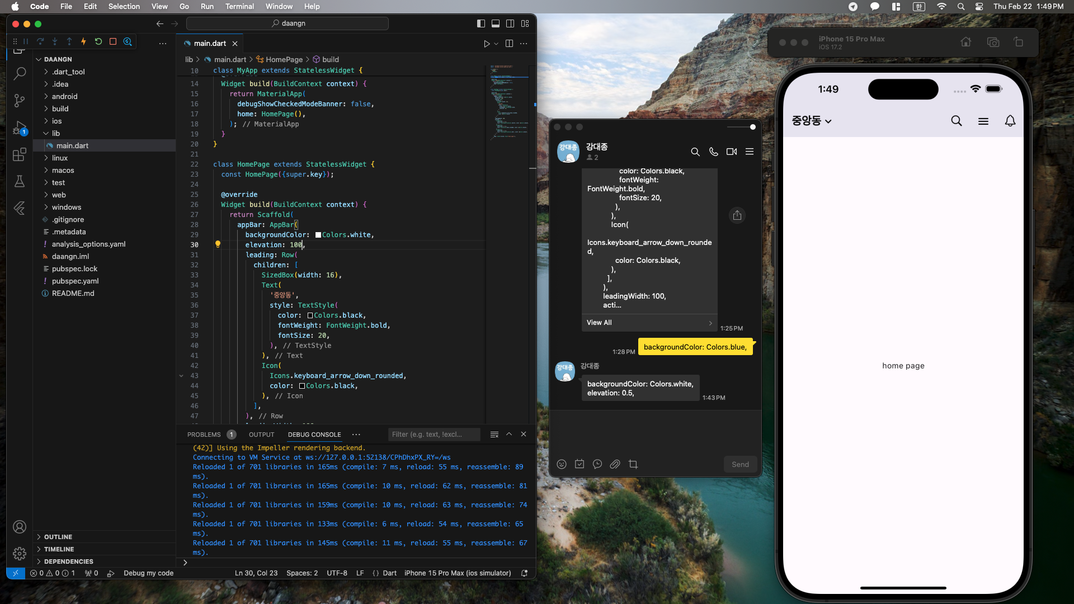Click Ln 30, Col 23 cursor position
Image resolution: width=1074 pixels, height=604 pixels.
click(256, 573)
